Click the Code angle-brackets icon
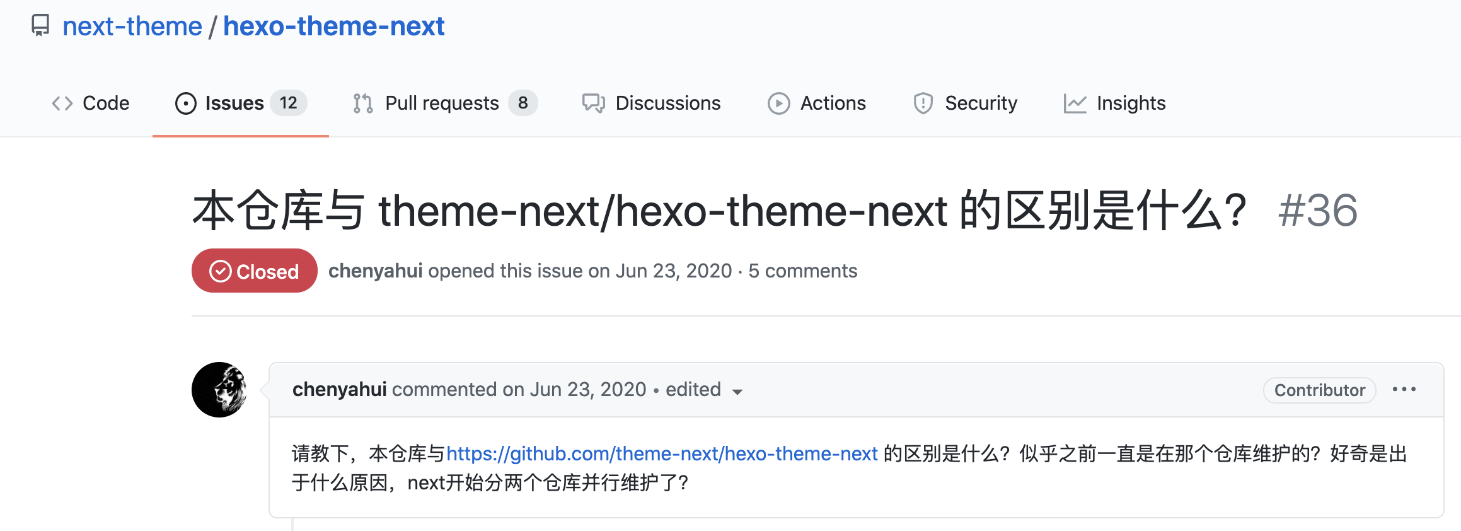 [x=62, y=103]
